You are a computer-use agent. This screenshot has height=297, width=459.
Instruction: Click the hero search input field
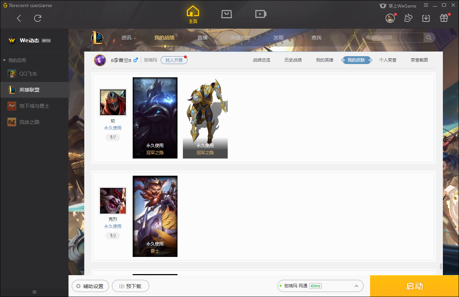(x=393, y=38)
